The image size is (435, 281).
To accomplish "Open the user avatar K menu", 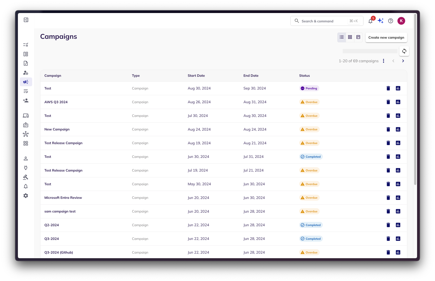I will (401, 21).
